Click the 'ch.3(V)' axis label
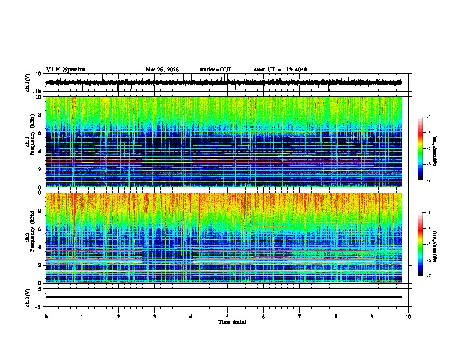The image size is (460, 355). tap(28, 298)
